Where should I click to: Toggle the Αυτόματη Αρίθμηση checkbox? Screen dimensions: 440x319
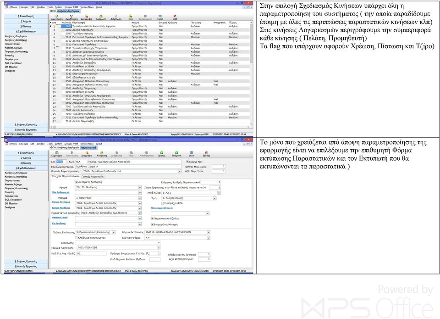point(77,182)
